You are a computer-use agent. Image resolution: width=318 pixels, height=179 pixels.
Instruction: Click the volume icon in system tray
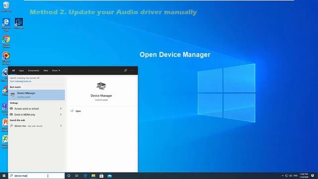[291, 176]
